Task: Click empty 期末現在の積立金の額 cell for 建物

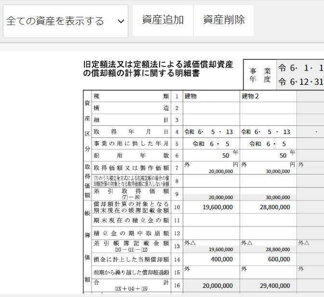Action: pyautogui.click(x=211, y=220)
